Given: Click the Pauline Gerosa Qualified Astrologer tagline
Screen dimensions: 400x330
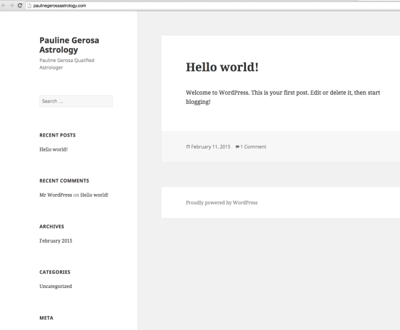Looking at the screenshot, I should click(66, 63).
